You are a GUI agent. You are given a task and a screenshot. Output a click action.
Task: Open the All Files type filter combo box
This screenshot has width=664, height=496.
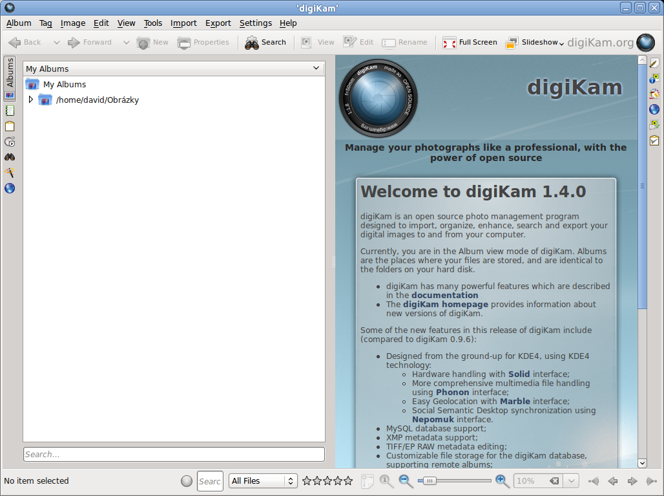click(263, 480)
